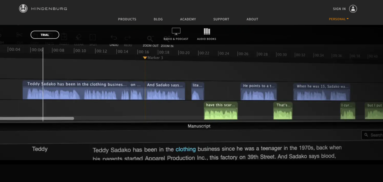Screen dimensions: 383x182
Task: Click the Zoom In label
Action: [x=167, y=46]
